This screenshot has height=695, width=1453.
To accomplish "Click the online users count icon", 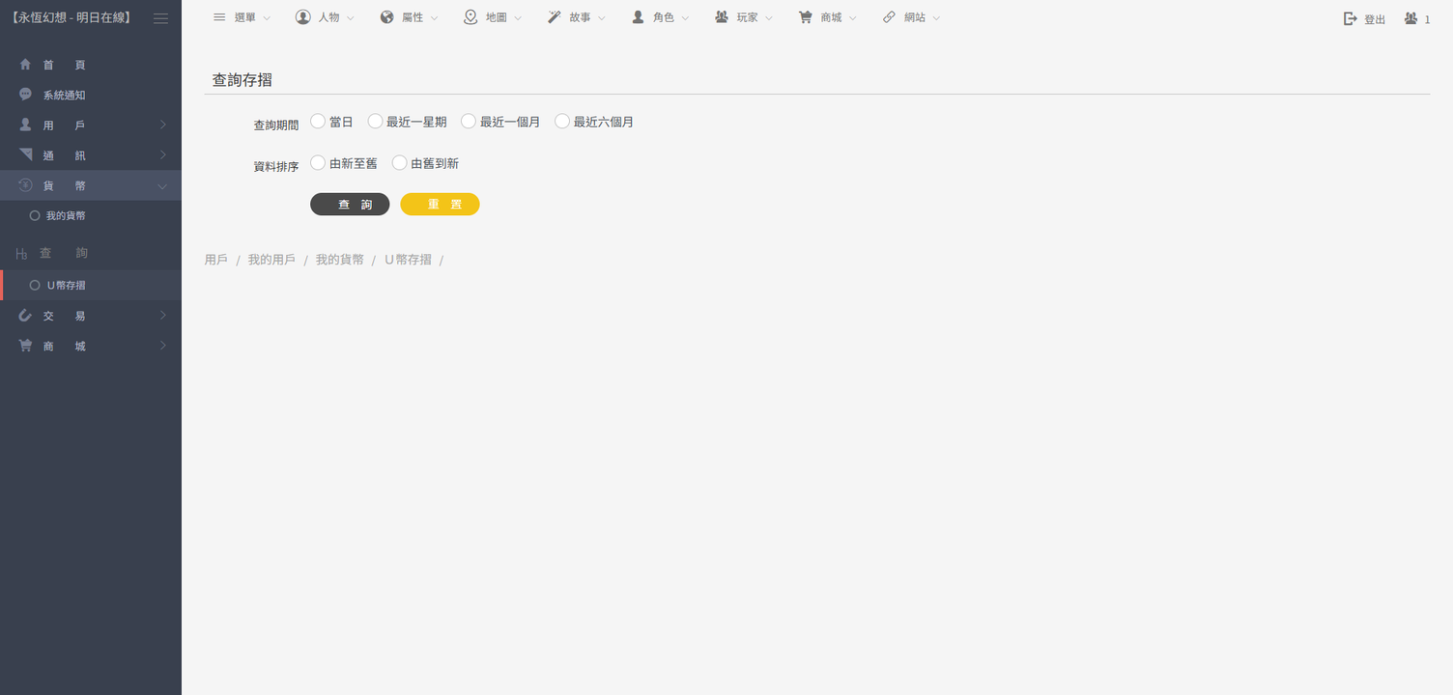I will (1411, 18).
